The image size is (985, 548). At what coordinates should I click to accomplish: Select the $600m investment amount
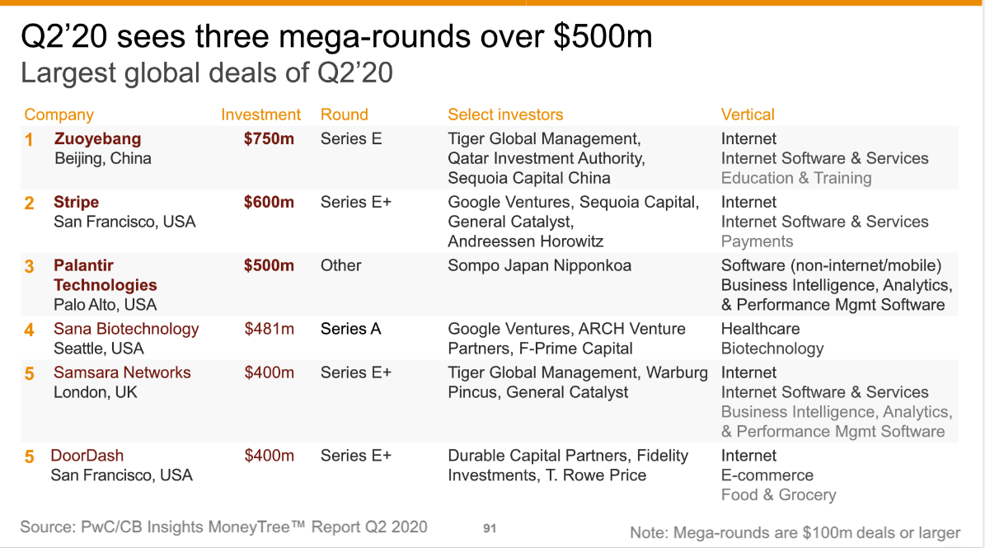(269, 202)
